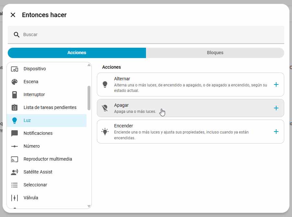Switch to the Bloques tab
Image resolution: width=292 pixels, height=217 pixels.
215,53
